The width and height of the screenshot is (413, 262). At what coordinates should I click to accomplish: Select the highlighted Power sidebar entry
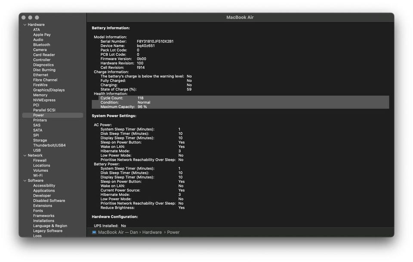pos(52,115)
